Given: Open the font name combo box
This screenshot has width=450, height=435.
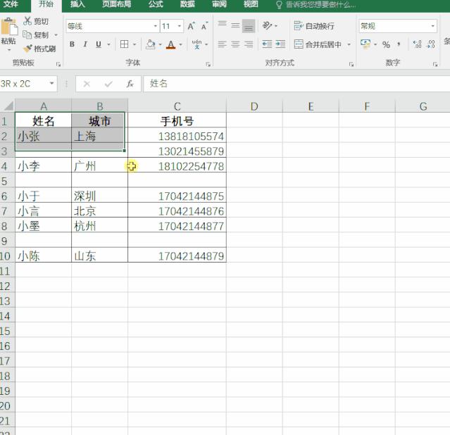Looking at the screenshot, I should pos(113,27).
